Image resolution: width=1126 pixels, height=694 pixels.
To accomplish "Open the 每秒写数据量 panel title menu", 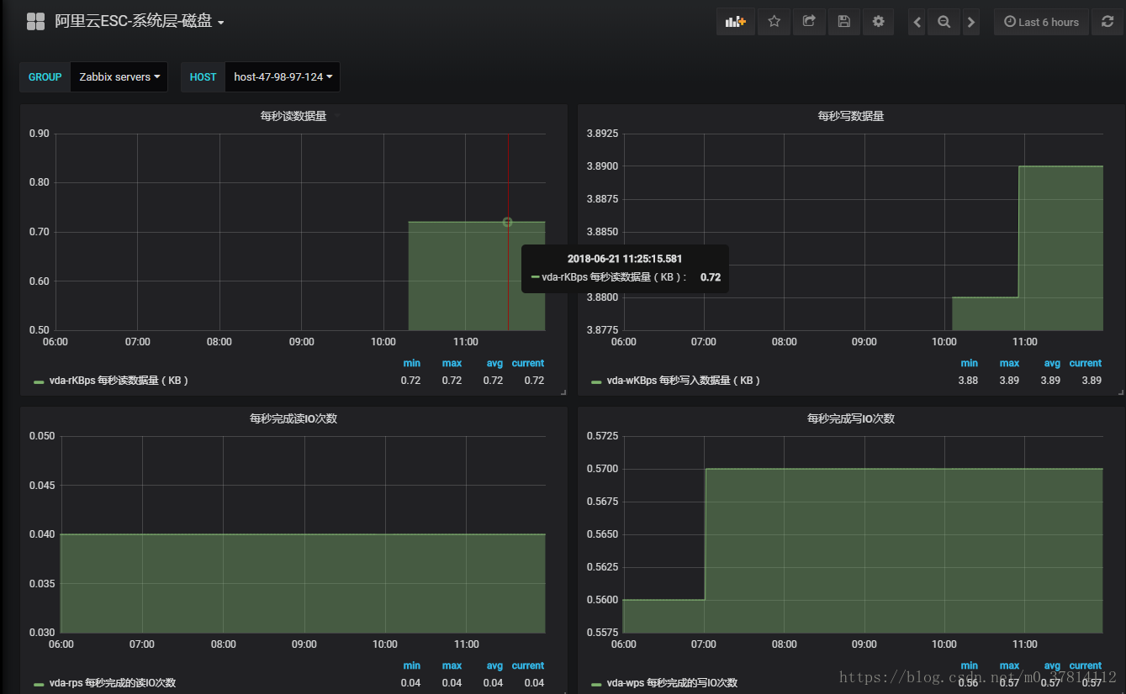I will [x=851, y=116].
